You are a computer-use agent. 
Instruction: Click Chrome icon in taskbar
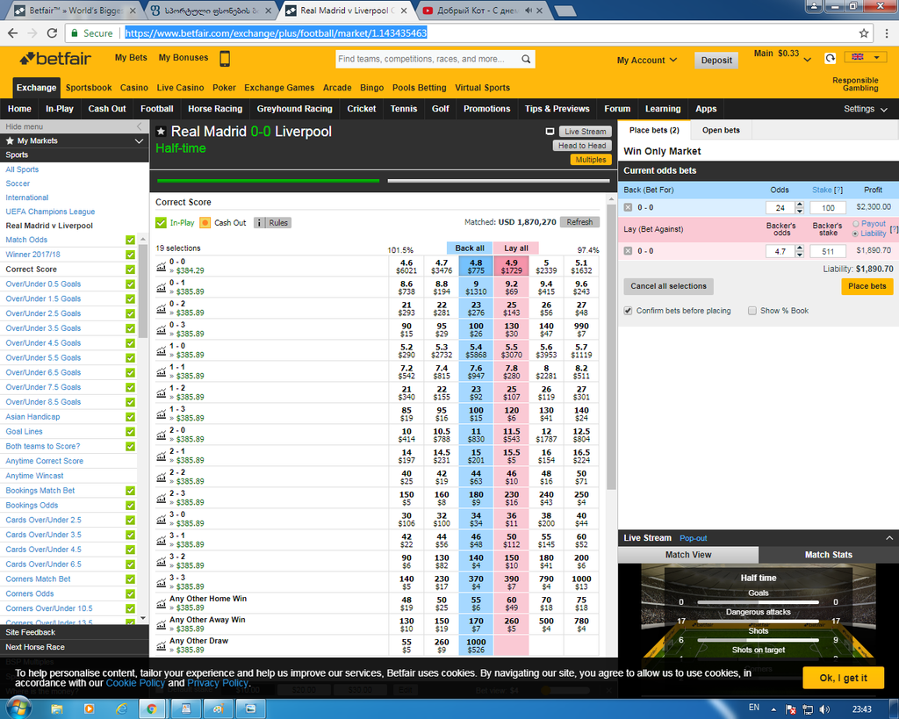pos(152,709)
